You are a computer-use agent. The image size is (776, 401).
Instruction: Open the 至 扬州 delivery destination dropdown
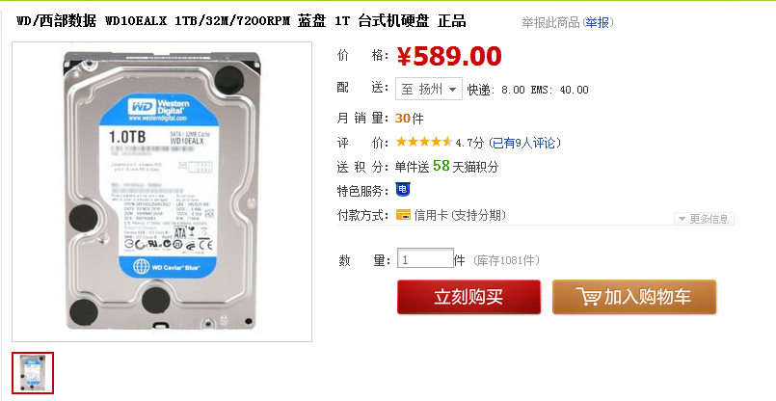pyautogui.click(x=429, y=89)
